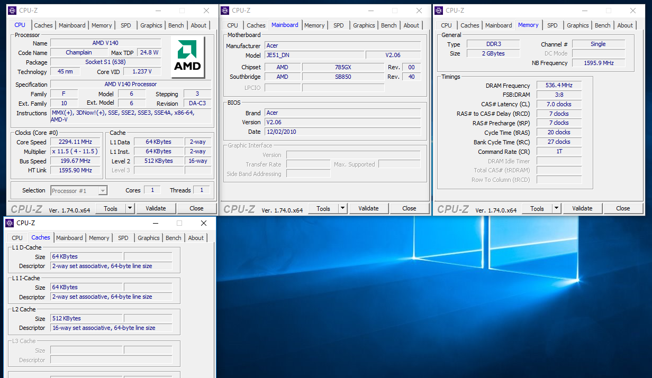Click Tools button in Mainboard window
Screen dimensions: 652x378
coord(323,208)
